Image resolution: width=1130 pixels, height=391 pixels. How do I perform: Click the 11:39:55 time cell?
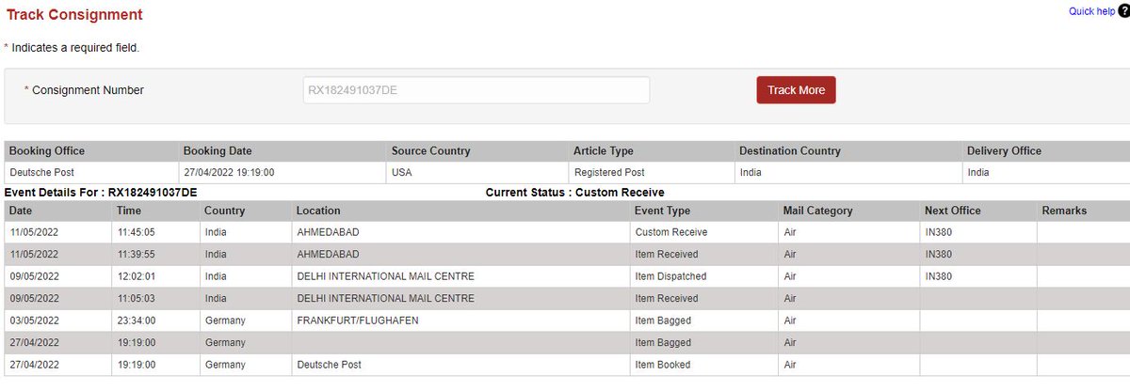155,254
